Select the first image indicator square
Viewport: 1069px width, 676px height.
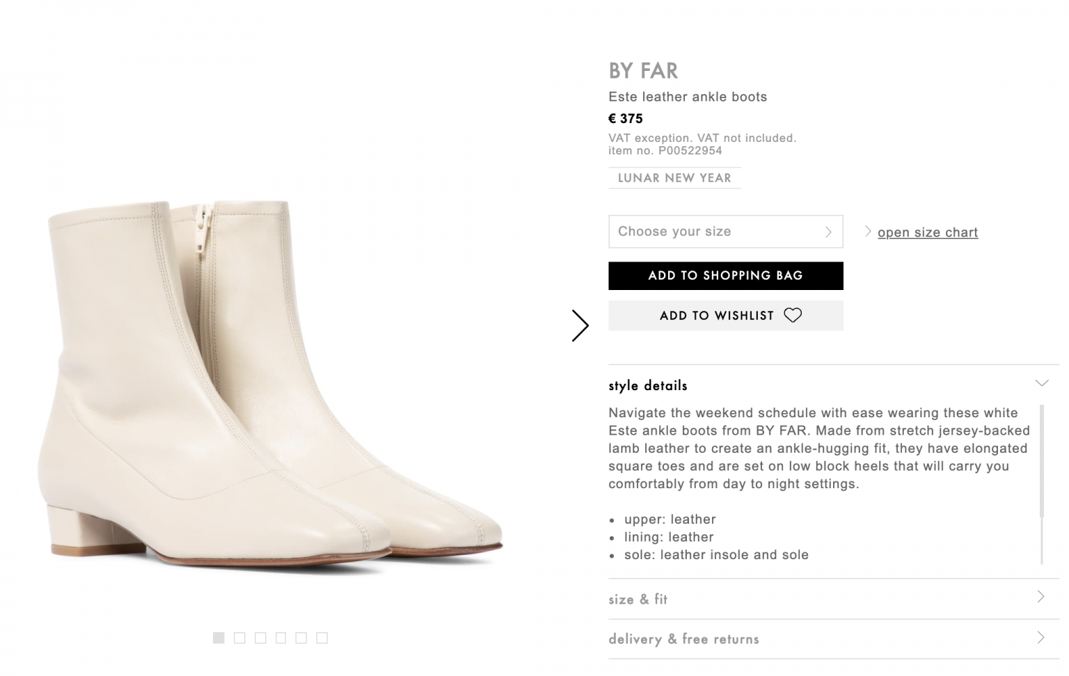[x=219, y=638]
